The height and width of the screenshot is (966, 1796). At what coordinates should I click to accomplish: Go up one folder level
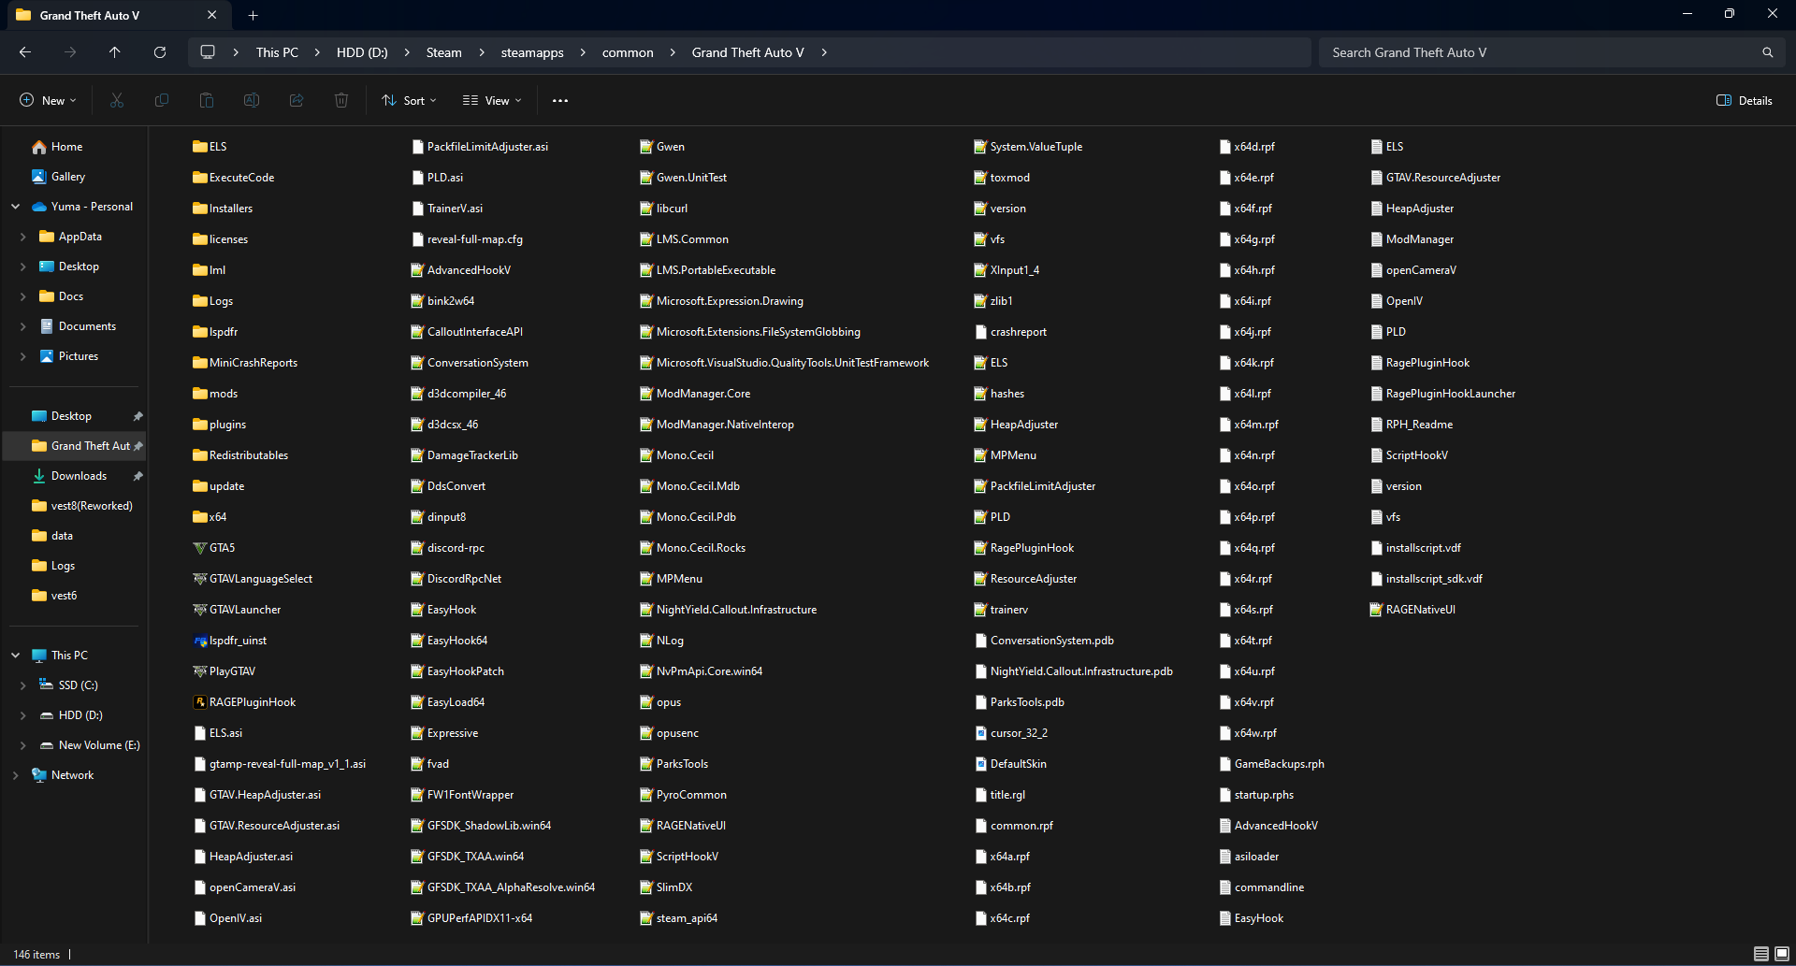[x=115, y=52]
